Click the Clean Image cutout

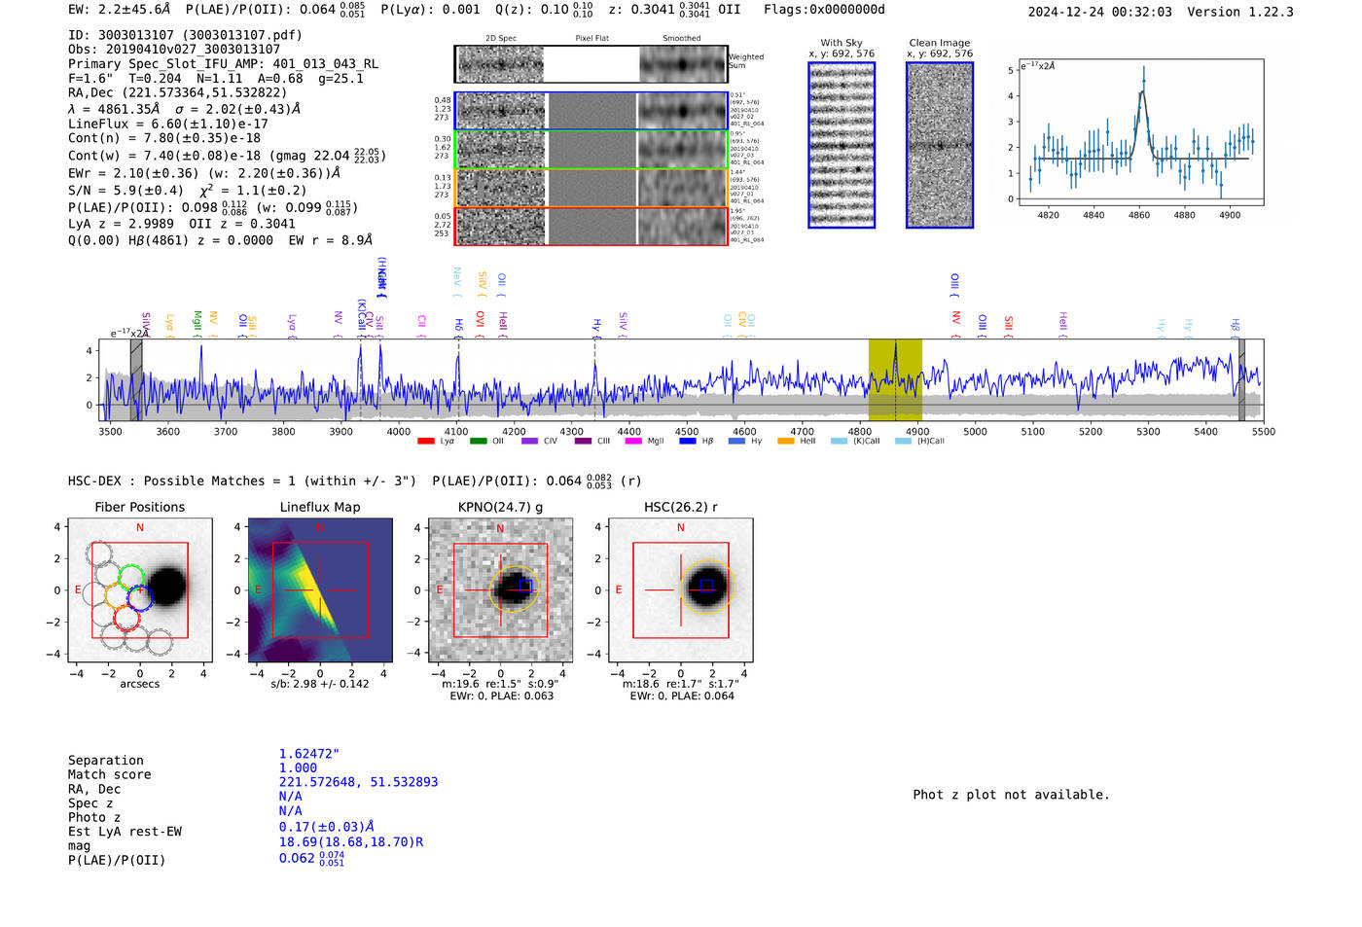point(940,145)
